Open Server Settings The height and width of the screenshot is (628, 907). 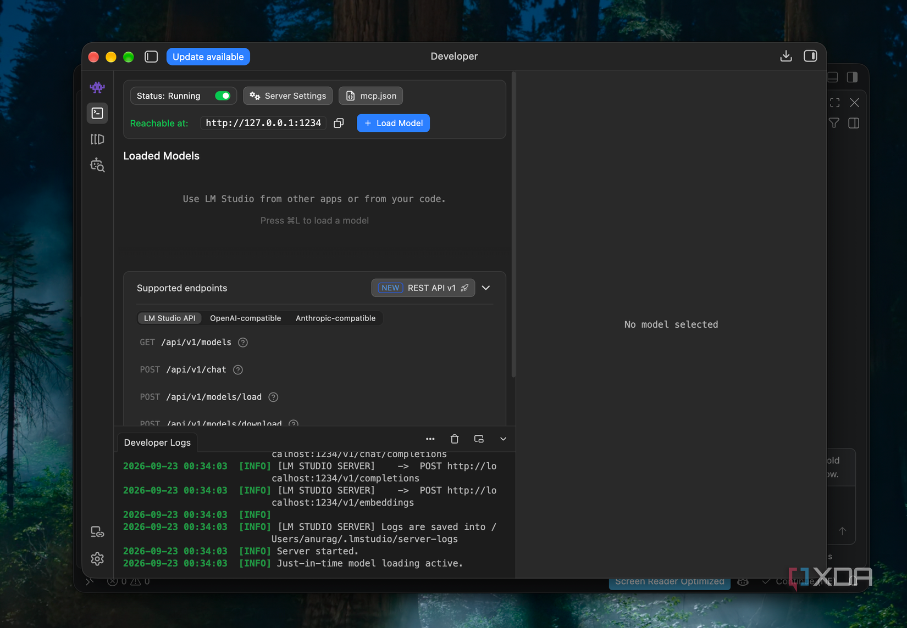[x=288, y=96]
